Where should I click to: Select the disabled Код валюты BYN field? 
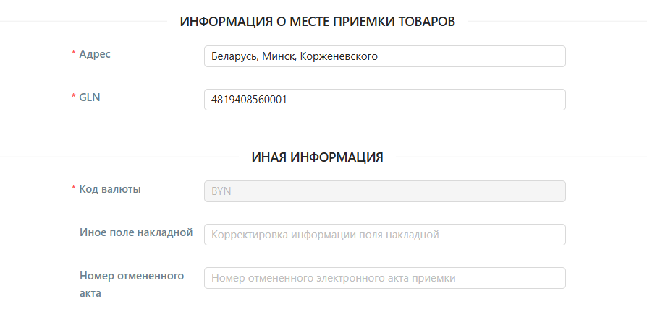click(x=385, y=191)
